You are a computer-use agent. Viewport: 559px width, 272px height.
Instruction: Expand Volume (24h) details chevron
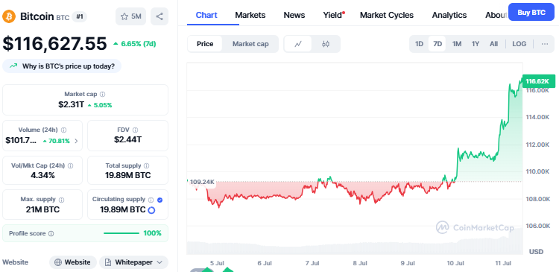[x=76, y=141]
